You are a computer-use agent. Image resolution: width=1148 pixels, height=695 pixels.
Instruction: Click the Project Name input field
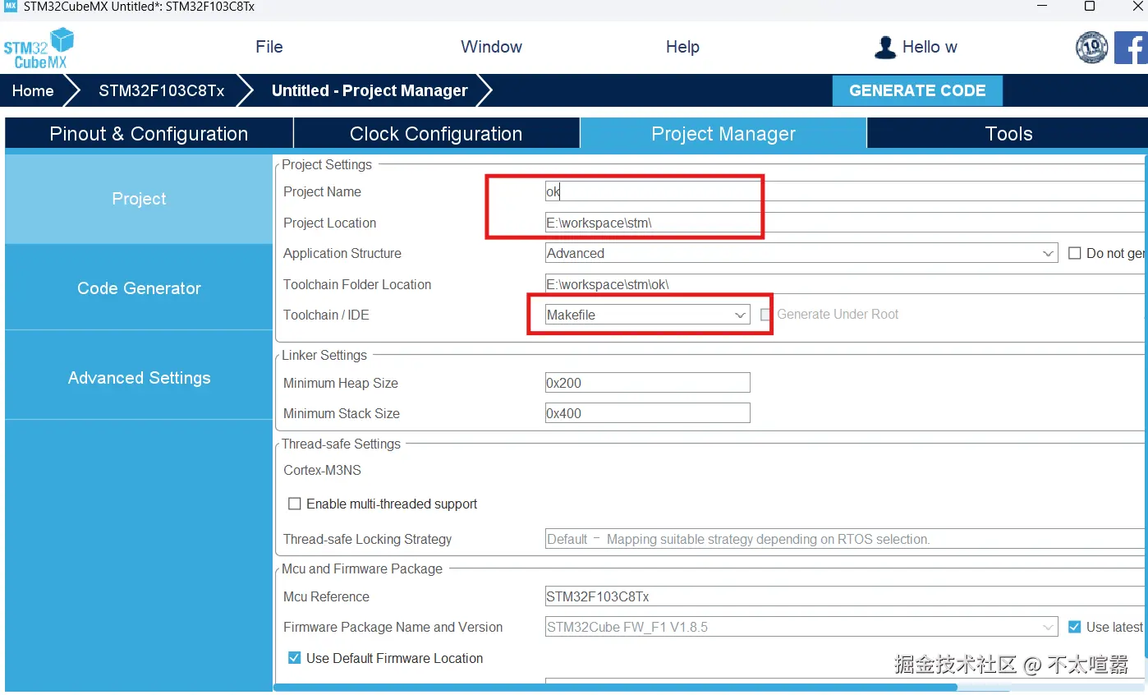(x=846, y=191)
